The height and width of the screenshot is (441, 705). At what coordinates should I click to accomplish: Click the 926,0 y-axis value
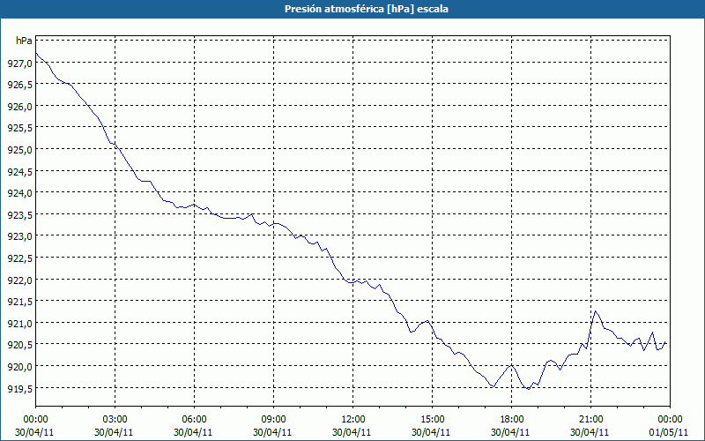pyautogui.click(x=20, y=107)
